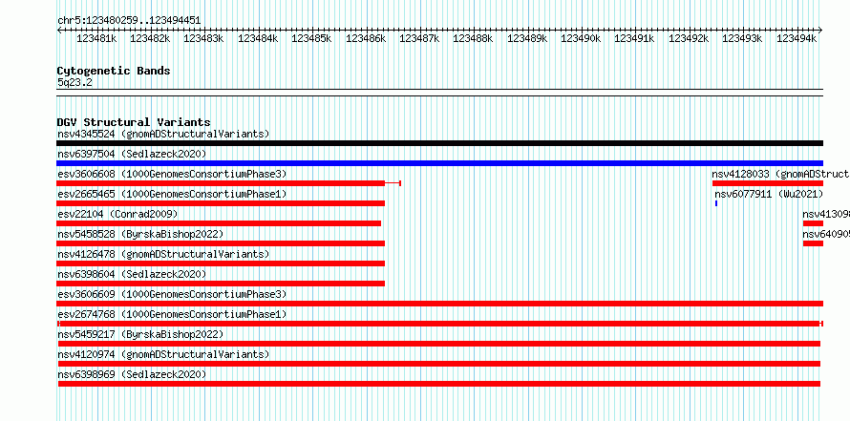
Task: Click the 123487k ruler tick label
Action: click(x=419, y=38)
